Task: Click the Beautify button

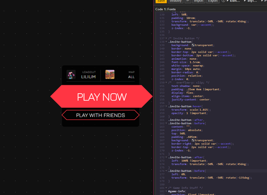Action: 176,1
